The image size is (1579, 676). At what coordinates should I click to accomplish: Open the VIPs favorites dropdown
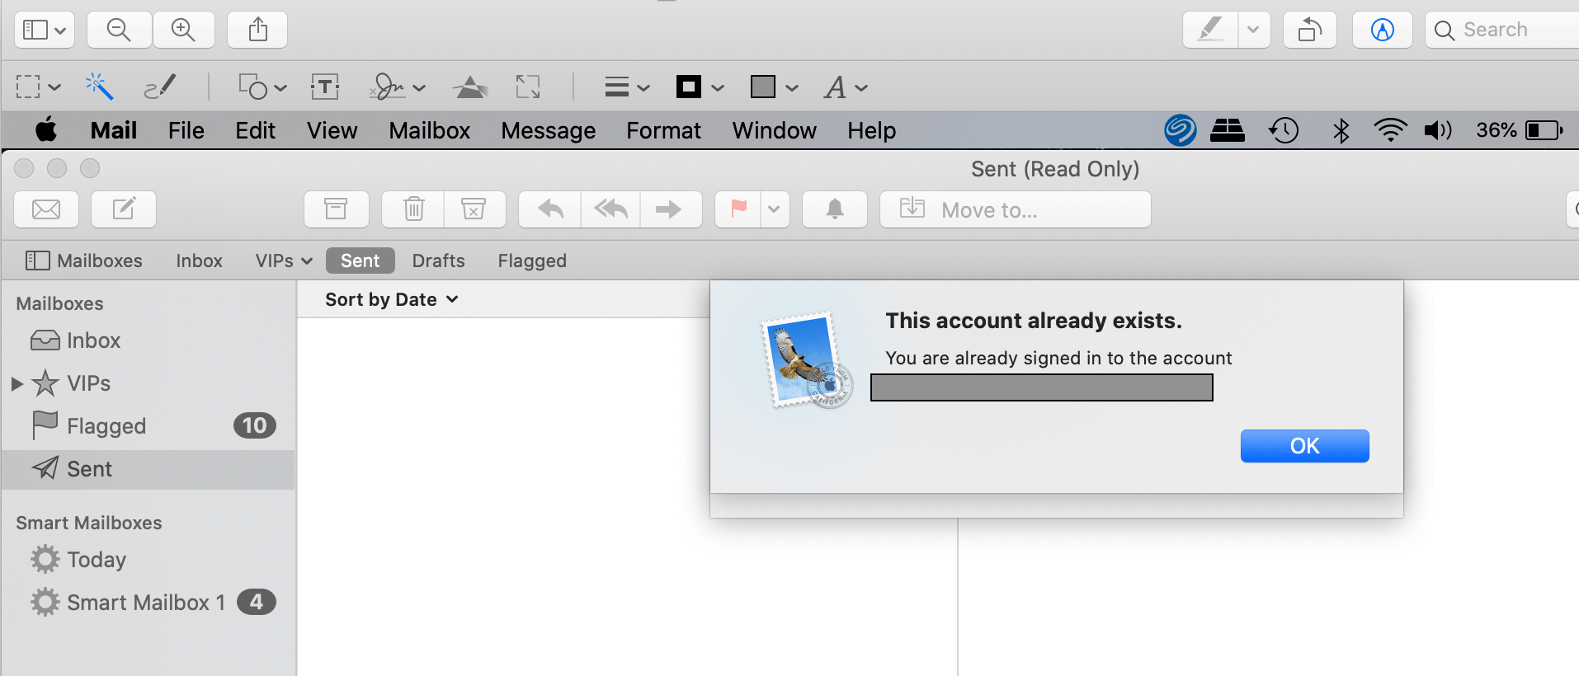284,261
